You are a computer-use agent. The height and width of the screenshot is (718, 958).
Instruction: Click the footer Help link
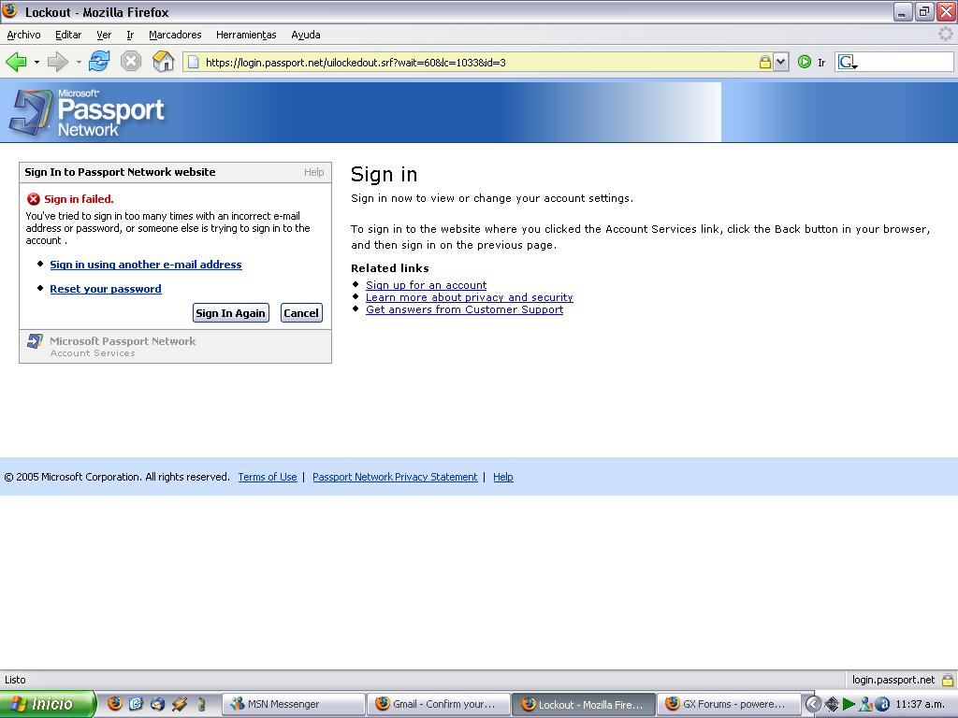[502, 477]
